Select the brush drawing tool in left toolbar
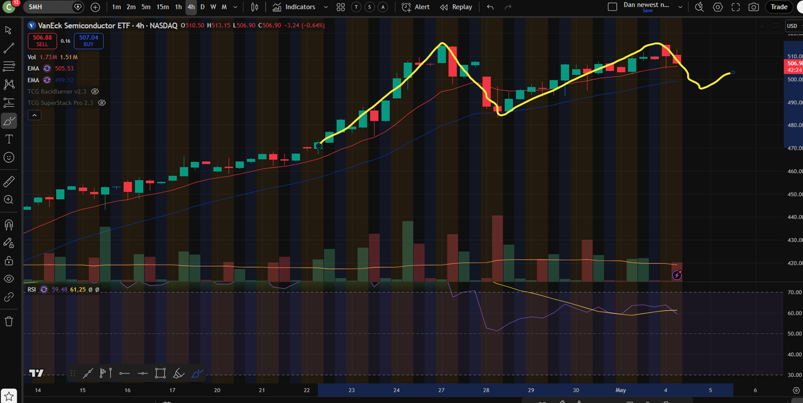Viewport: 803px width, 403px height. point(9,121)
